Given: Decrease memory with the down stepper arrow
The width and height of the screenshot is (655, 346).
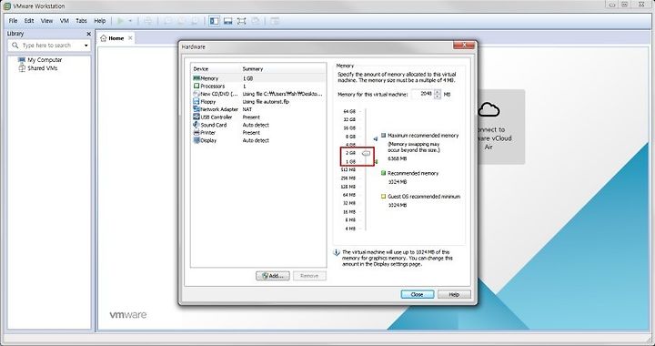Looking at the screenshot, I should tap(437, 97).
